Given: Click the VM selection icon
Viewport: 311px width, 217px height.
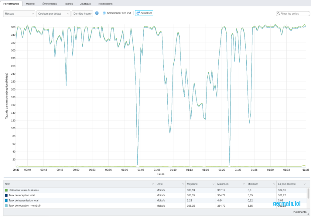Looking at the screenshot, I should tap(104, 13).
